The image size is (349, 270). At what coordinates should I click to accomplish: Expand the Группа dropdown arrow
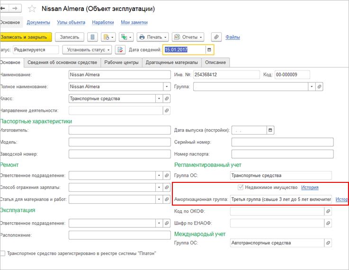(312, 87)
